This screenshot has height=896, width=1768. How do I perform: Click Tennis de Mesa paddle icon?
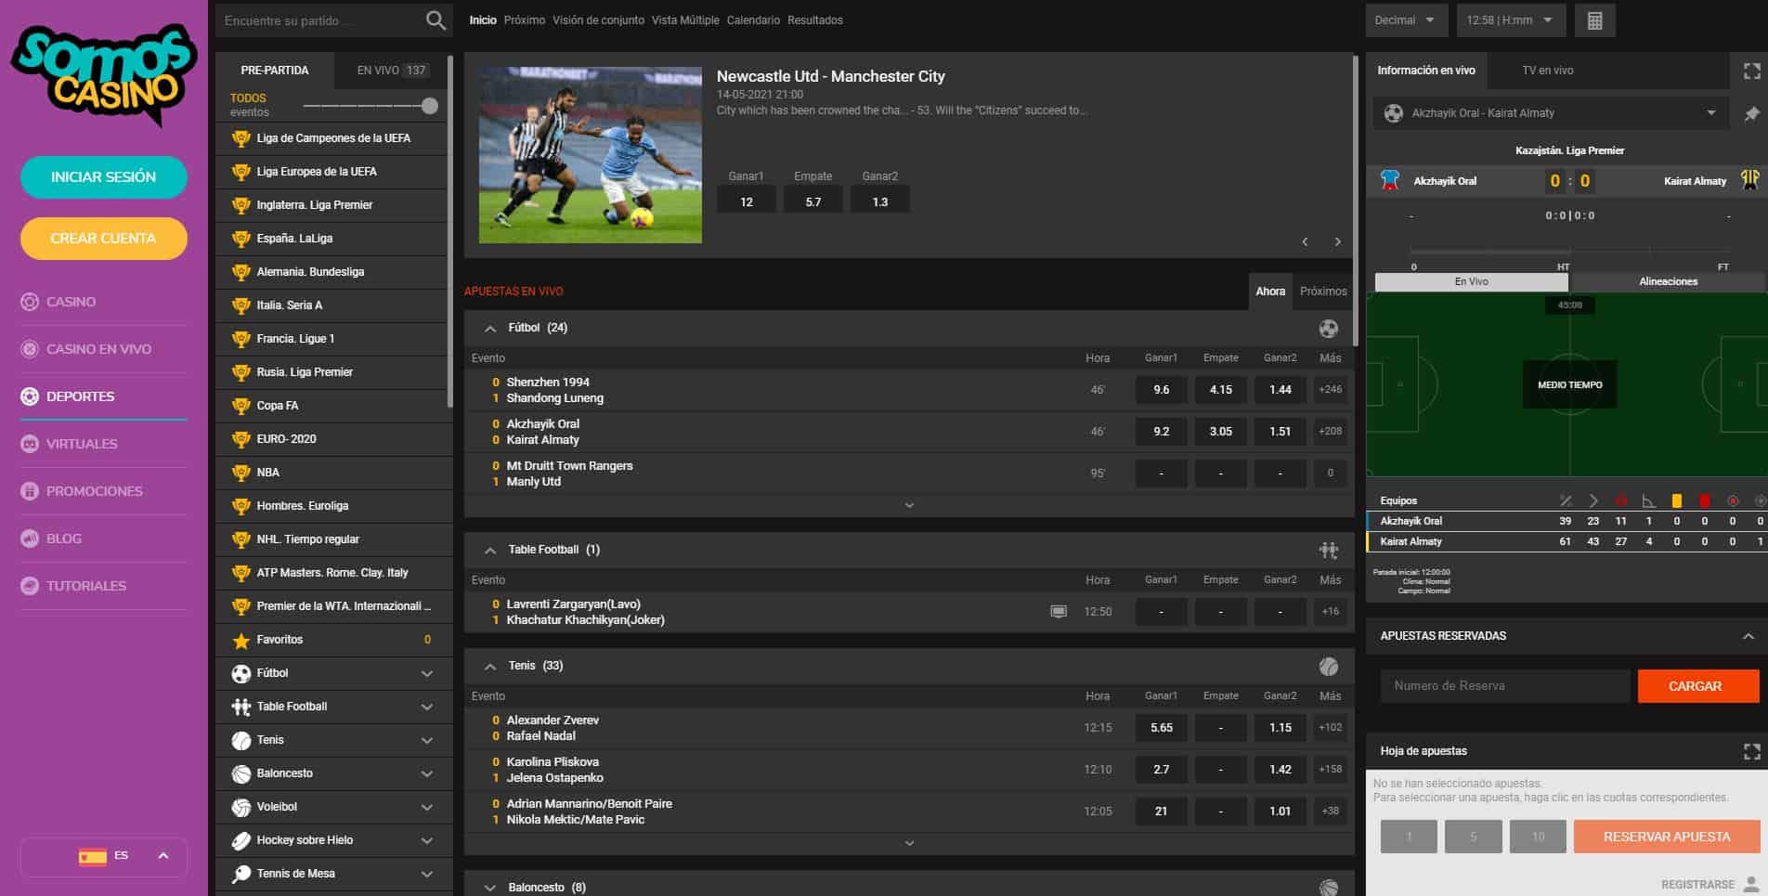[x=241, y=874]
